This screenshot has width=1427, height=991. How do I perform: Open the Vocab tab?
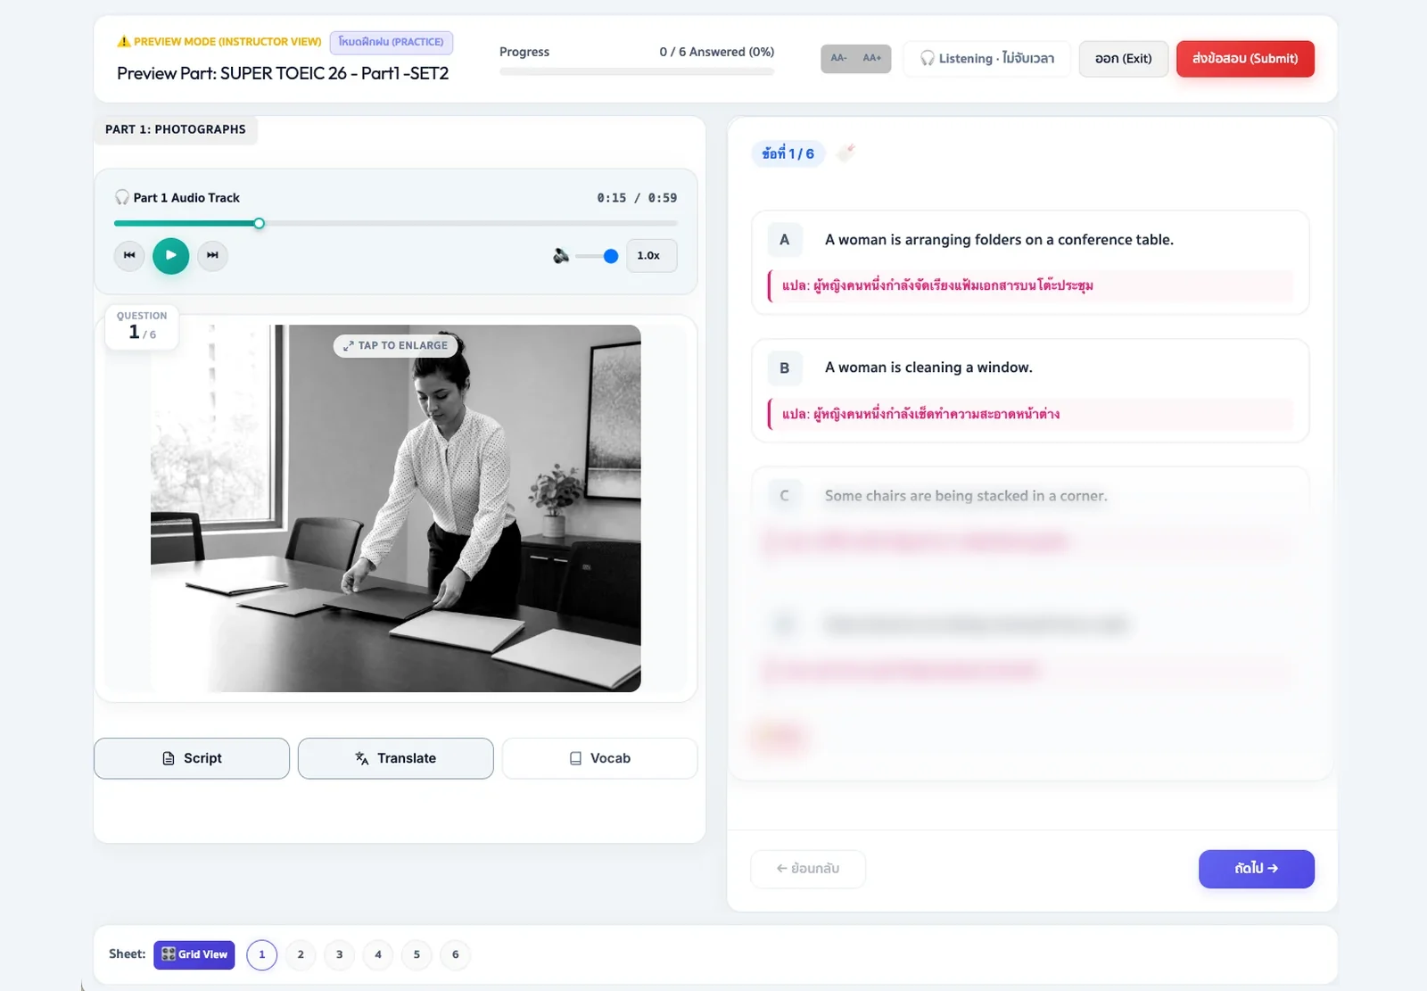pyautogui.click(x=599, y=758)
